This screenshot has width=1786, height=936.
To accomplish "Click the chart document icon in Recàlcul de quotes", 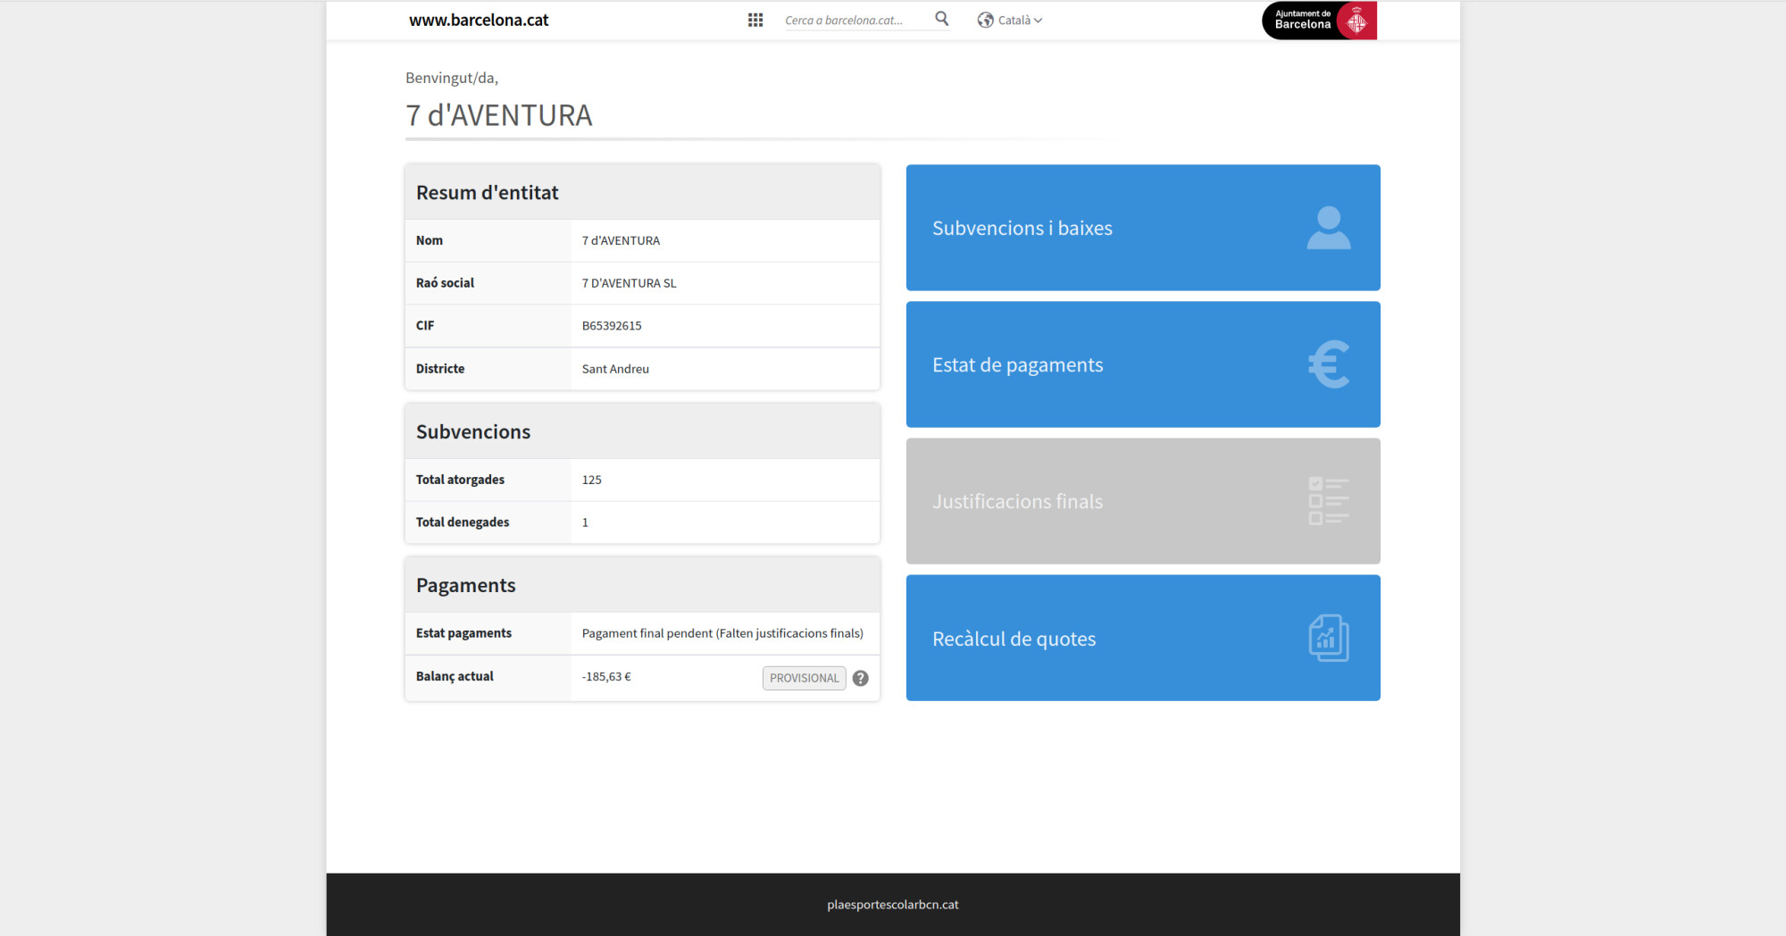I will [1329, 638].
